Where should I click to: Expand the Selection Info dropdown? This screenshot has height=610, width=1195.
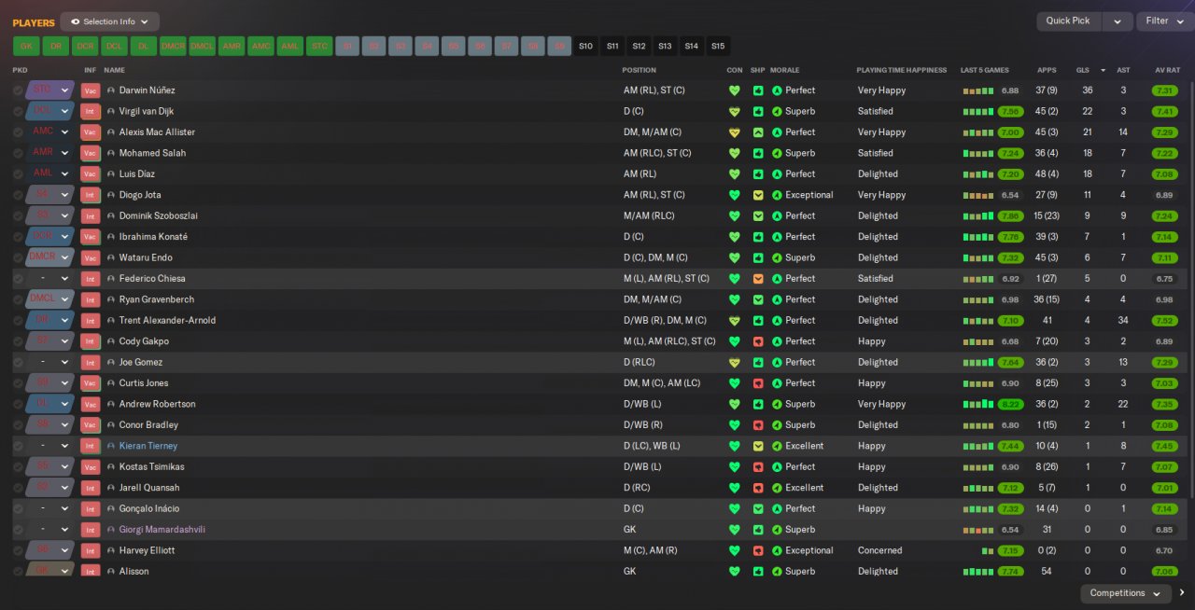110,21
